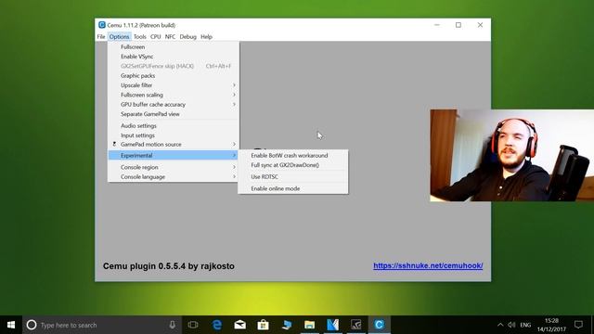
Task: Open the Debug menu
Action: 187,37
